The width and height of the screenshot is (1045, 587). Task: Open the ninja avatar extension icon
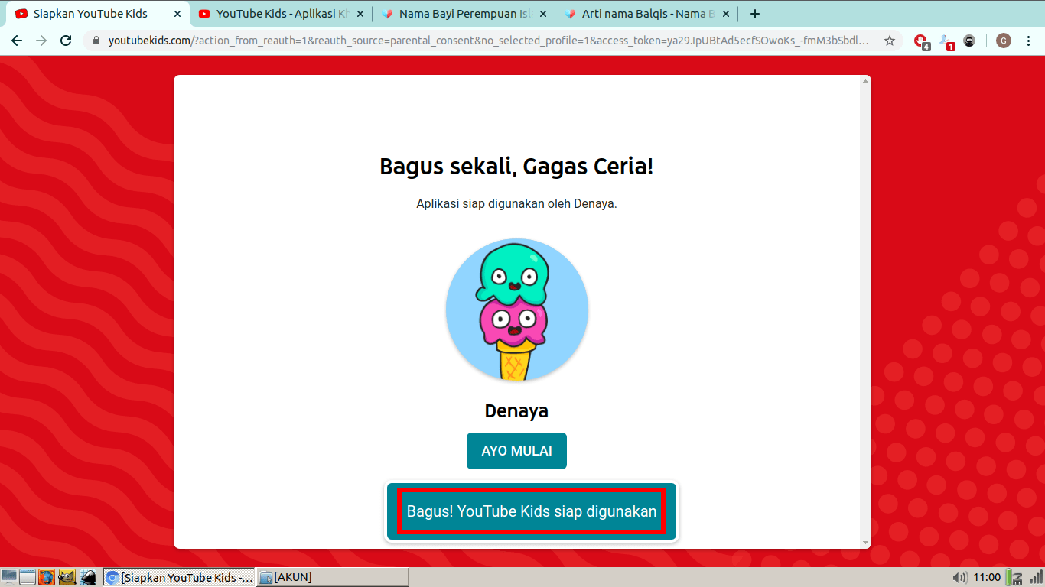point(969,41)
